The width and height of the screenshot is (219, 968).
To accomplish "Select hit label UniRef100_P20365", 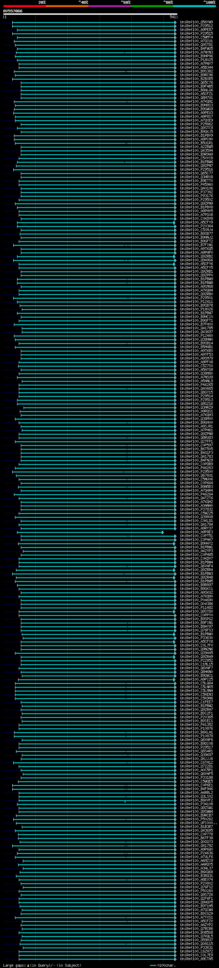I will (x=196, y=717).
